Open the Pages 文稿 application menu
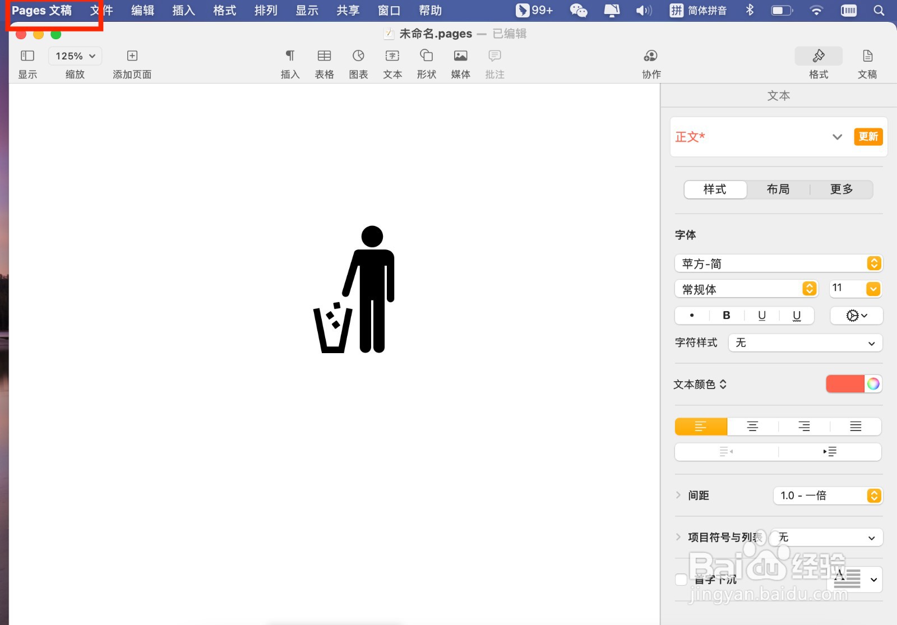The image size is (897, 625). click(42, 10)
